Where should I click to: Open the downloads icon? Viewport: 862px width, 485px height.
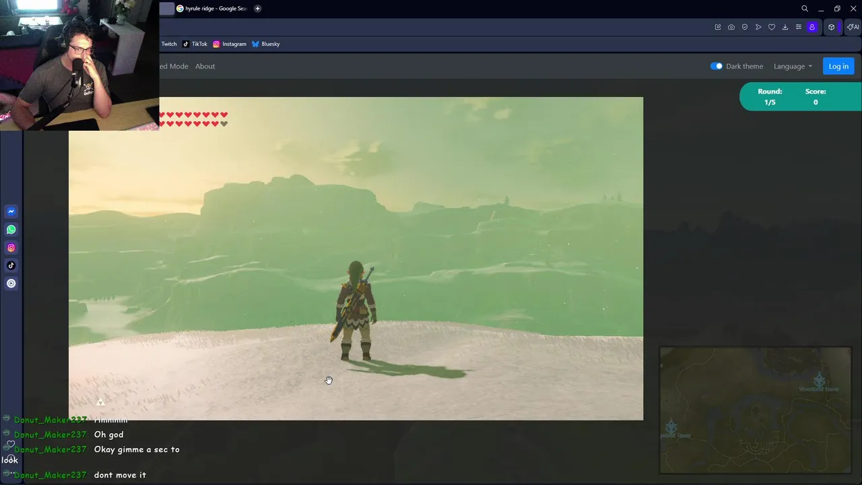coord(785,27)
